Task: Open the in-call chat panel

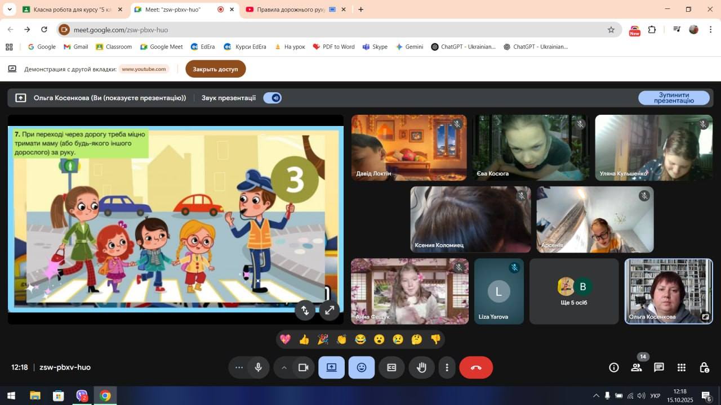Action: 658,368
